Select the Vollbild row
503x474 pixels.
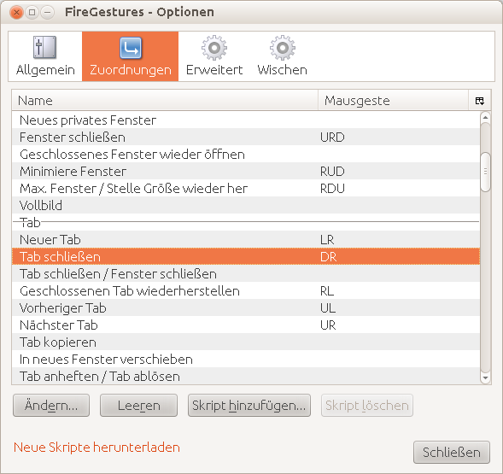click(x=246, y=205)
